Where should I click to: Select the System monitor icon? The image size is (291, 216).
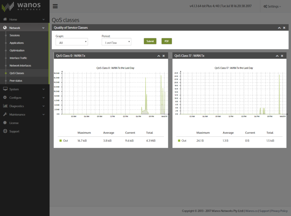[5, 89]
